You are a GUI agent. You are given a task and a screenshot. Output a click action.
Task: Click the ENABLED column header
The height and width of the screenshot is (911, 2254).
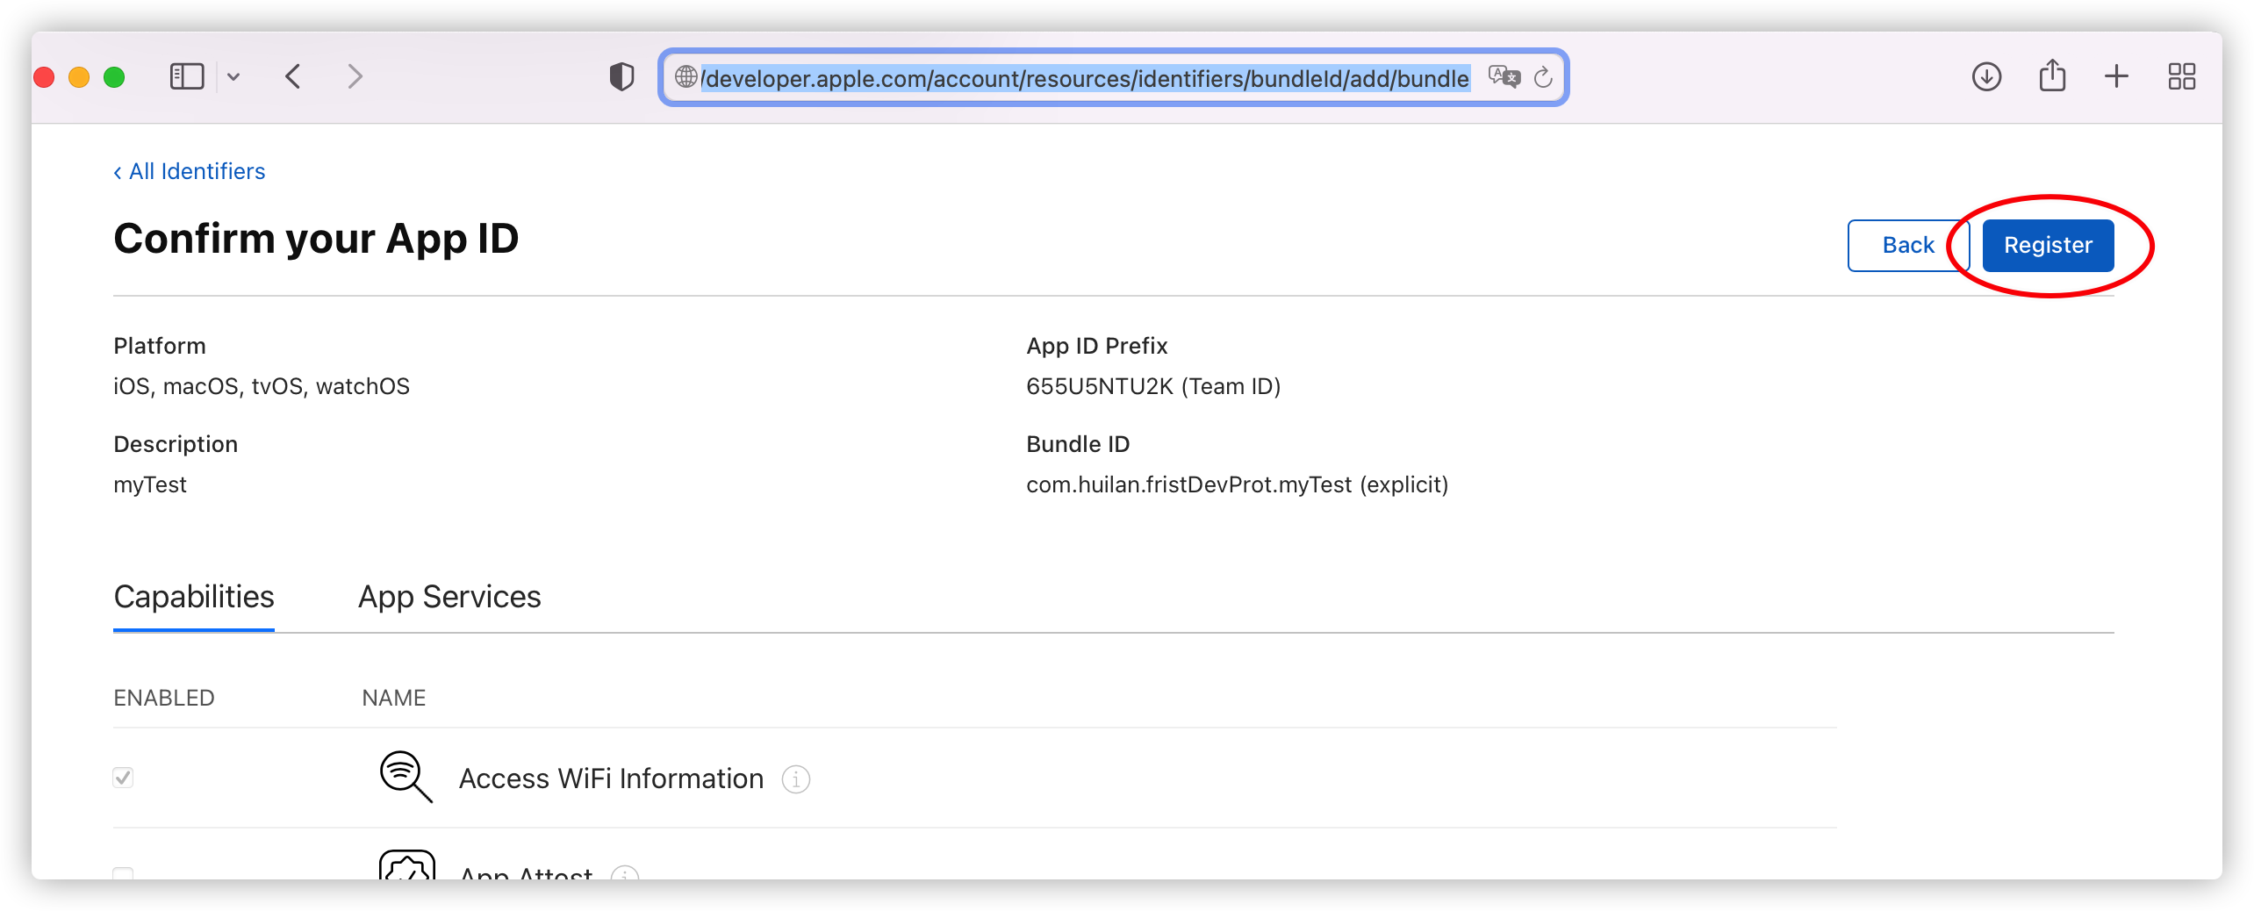coord(164,698)
